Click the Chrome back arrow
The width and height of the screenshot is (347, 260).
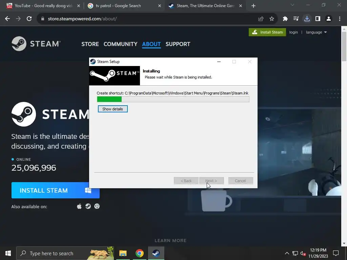pos(7,19)
